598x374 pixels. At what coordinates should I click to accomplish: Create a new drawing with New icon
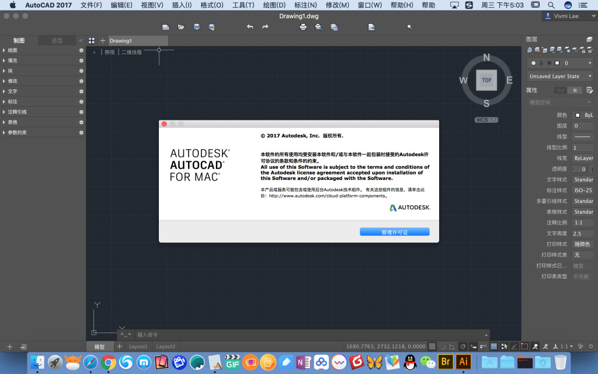165,27
